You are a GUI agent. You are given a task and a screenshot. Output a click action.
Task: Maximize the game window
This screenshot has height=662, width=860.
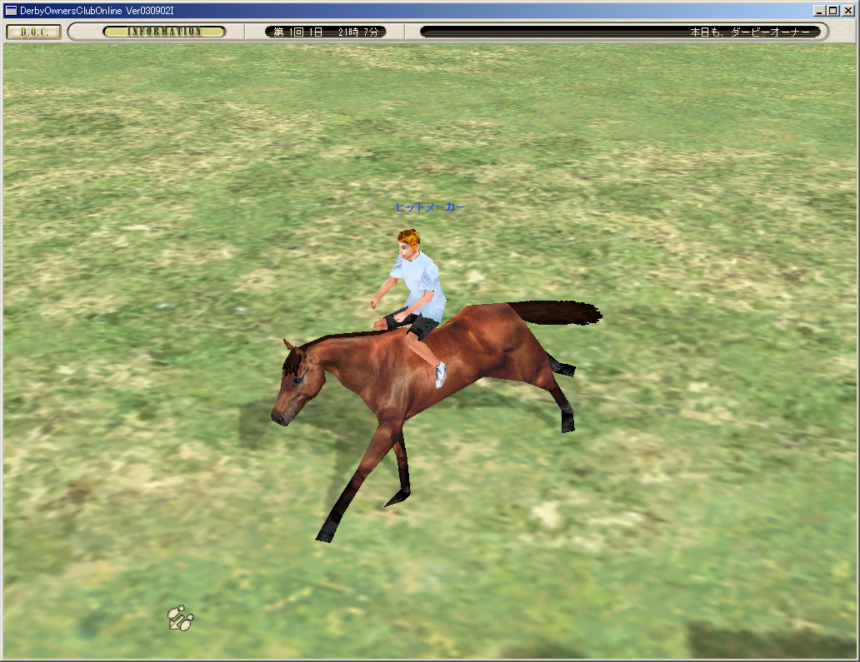point(832,11)
